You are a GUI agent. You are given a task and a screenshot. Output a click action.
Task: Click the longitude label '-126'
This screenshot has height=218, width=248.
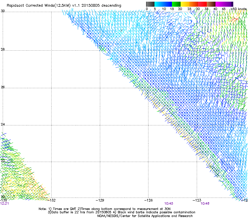point(148,200)
